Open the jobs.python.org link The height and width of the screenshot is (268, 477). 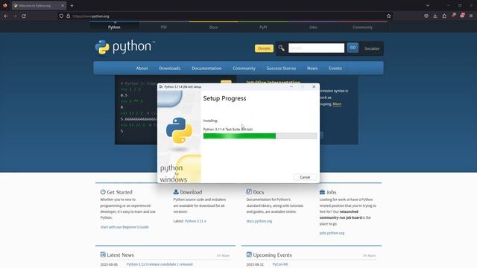pyautogui.click(x=332, y=233)
